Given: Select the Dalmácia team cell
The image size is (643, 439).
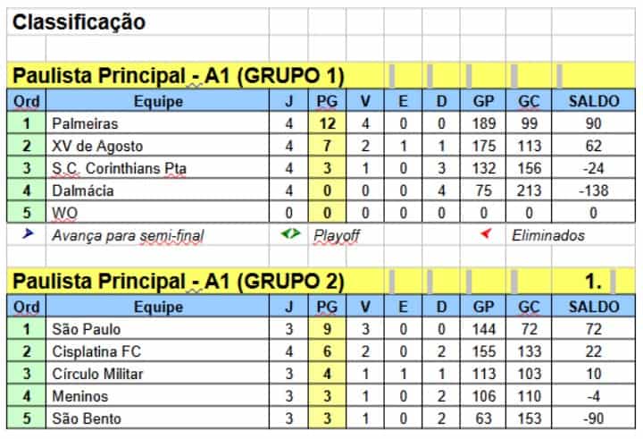Looking at the screenshot, I should [82, 190].
